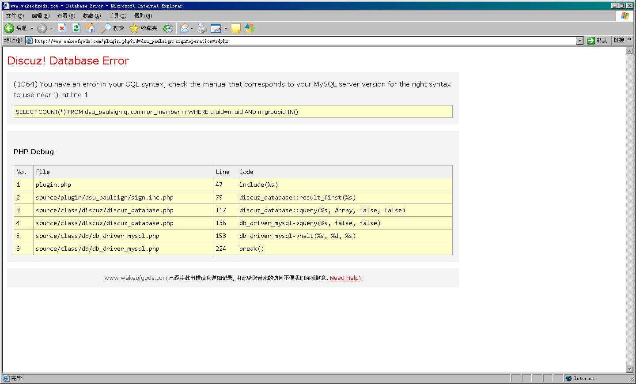Go to the Home page icon

pyautogui.click(x=90, y=28)
